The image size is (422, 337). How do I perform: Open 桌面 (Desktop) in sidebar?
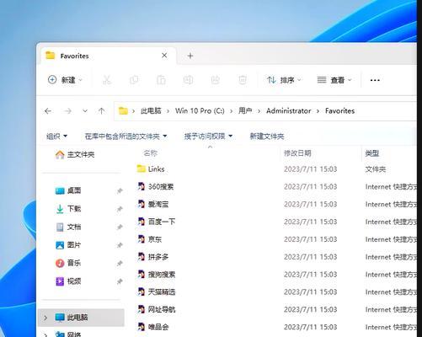pyautogui.click(x=68, y=190)
